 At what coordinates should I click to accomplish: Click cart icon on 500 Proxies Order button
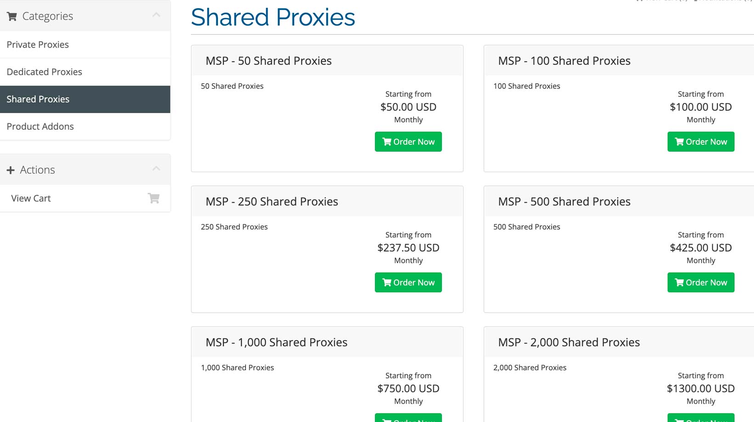[x=679, y=282]
